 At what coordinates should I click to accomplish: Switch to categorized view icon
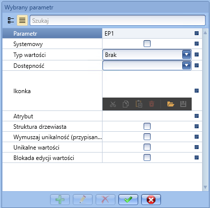click(x=11, y=20)
